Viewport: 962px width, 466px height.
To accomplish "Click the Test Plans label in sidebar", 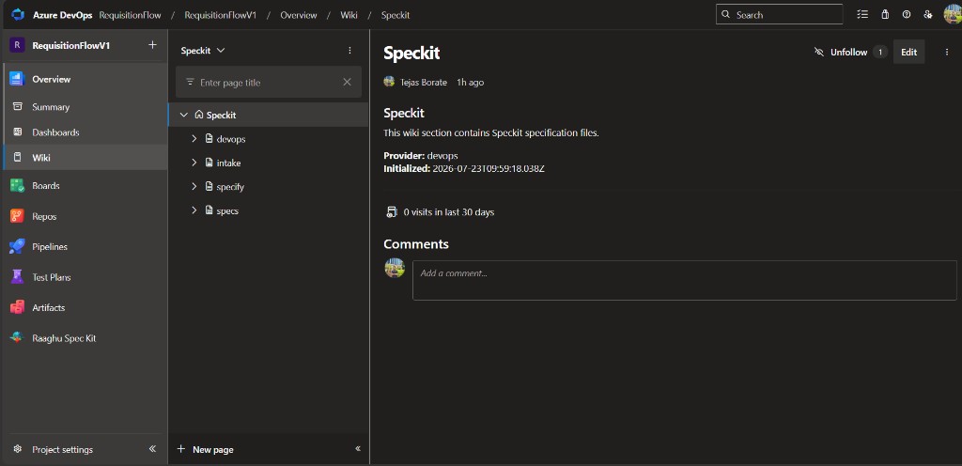I will point(52,277).
